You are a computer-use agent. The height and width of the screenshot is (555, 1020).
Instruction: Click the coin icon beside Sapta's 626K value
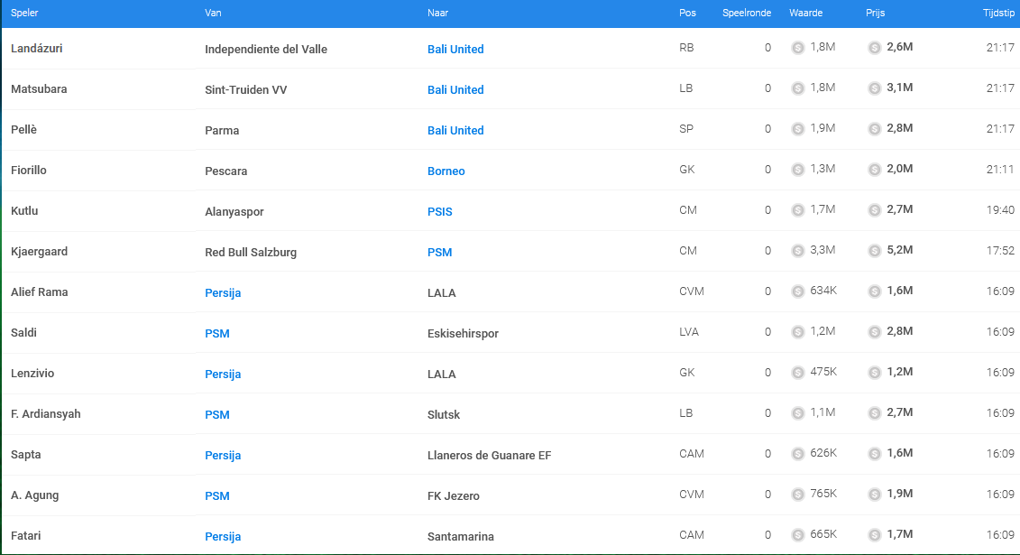point(797,454)
